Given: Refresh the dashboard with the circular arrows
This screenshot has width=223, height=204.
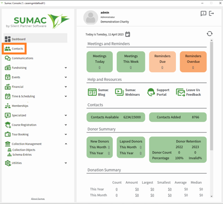Looking at the screenshot, I should [210, 34].
